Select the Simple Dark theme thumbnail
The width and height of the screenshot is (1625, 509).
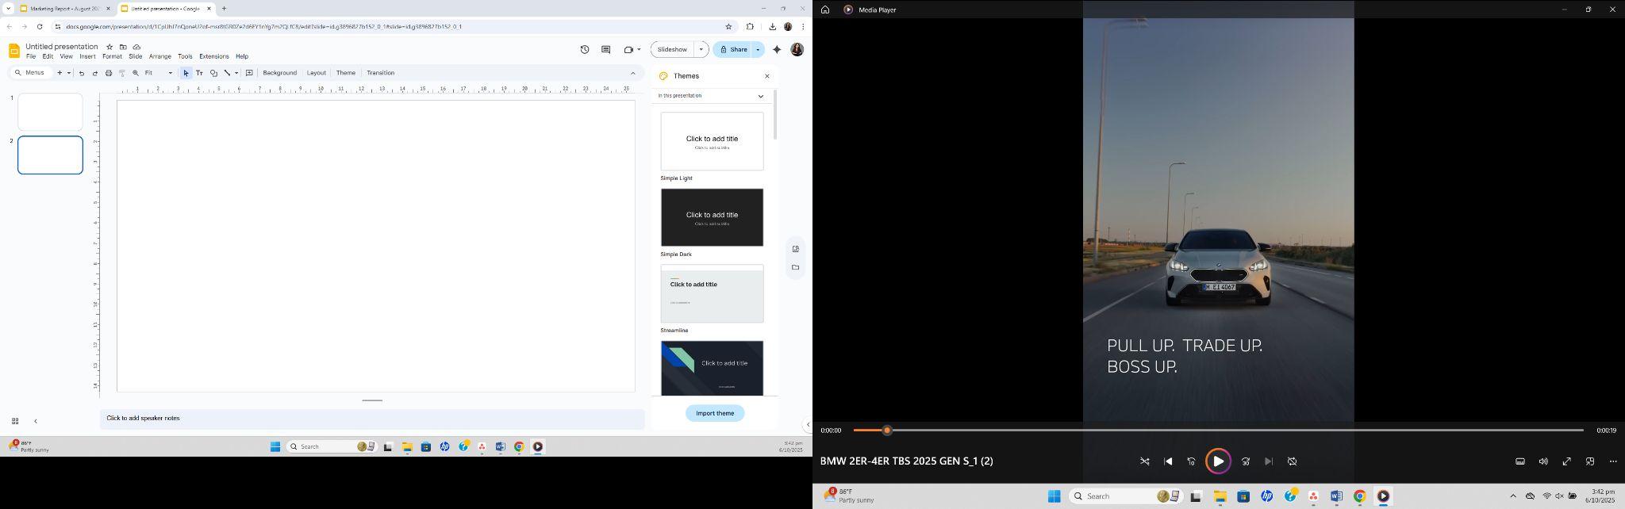pyautogui.click(x=712, y=217)
